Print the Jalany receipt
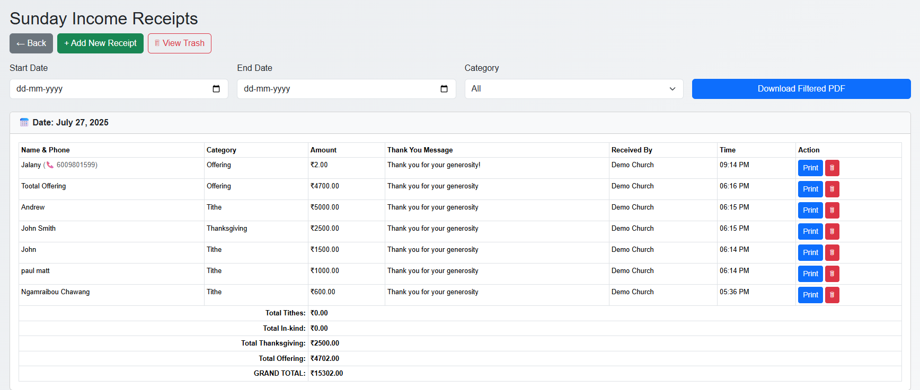 click(810, 168)
